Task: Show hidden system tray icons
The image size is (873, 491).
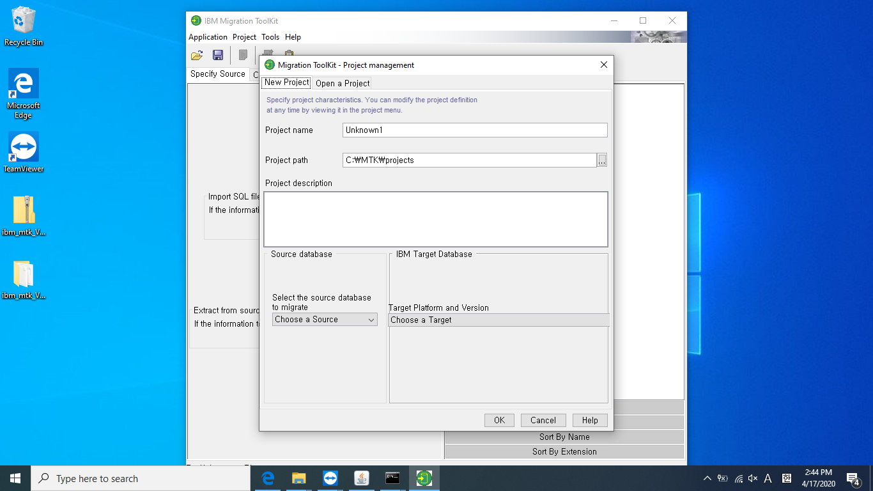Action: (x=707, y=478)
